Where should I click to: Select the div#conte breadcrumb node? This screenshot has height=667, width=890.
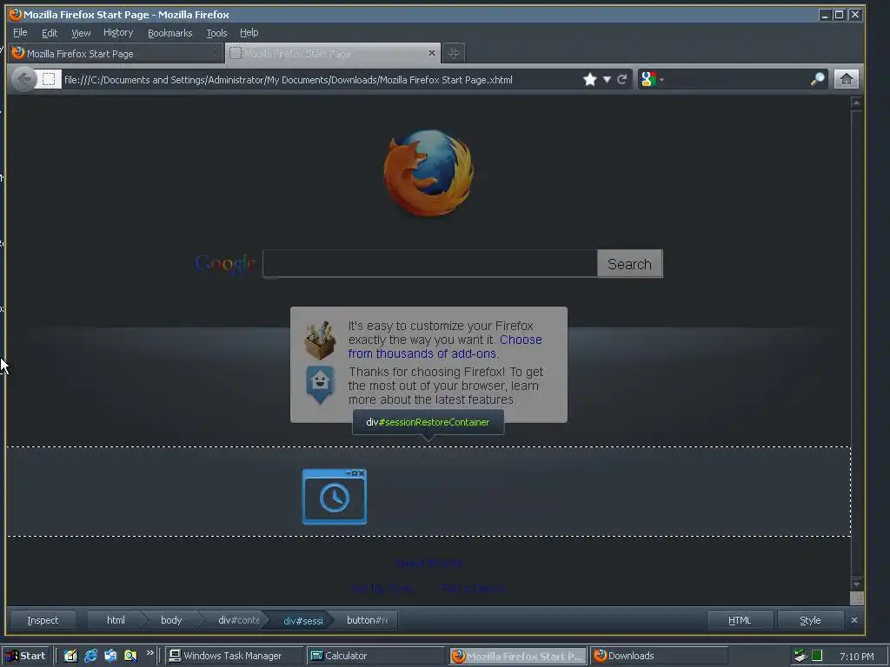coord(238,620)
